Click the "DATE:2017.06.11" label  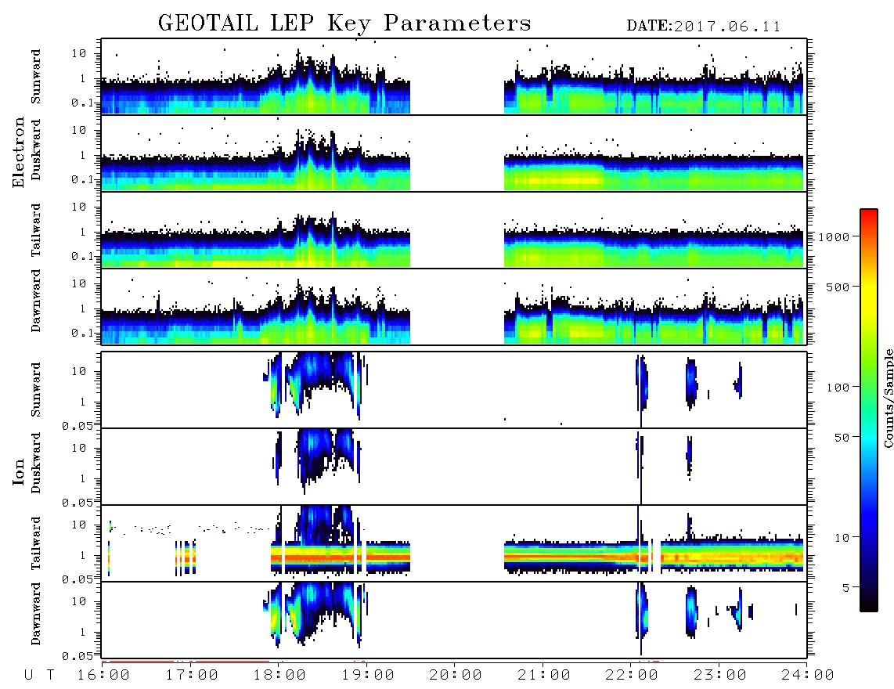pyautogui.click(x=704, y=27)
